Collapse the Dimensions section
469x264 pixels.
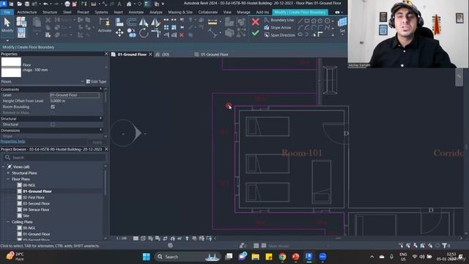tap(101, 131)
